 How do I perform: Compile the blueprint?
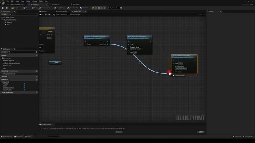click(15, 8)
